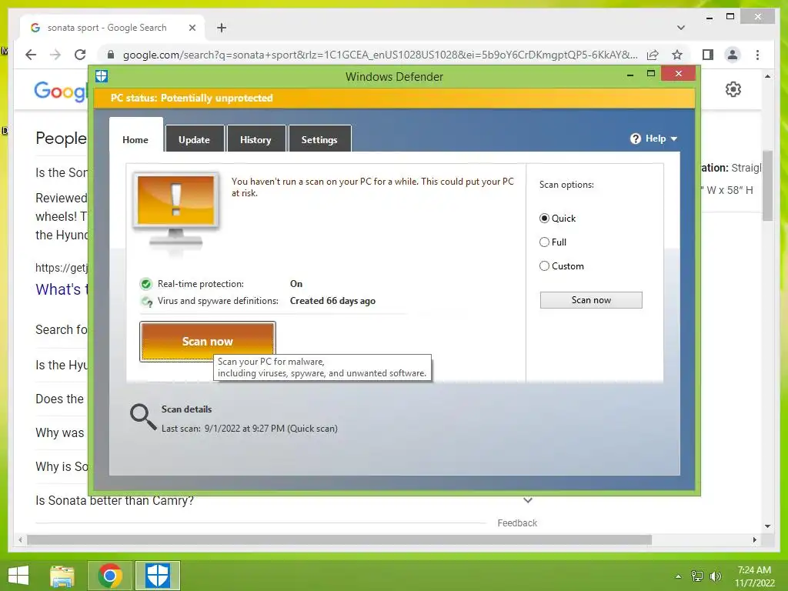Click the Feedback link on Google page
This screenshot has height=591, width=788.
[x=517, y=523]
